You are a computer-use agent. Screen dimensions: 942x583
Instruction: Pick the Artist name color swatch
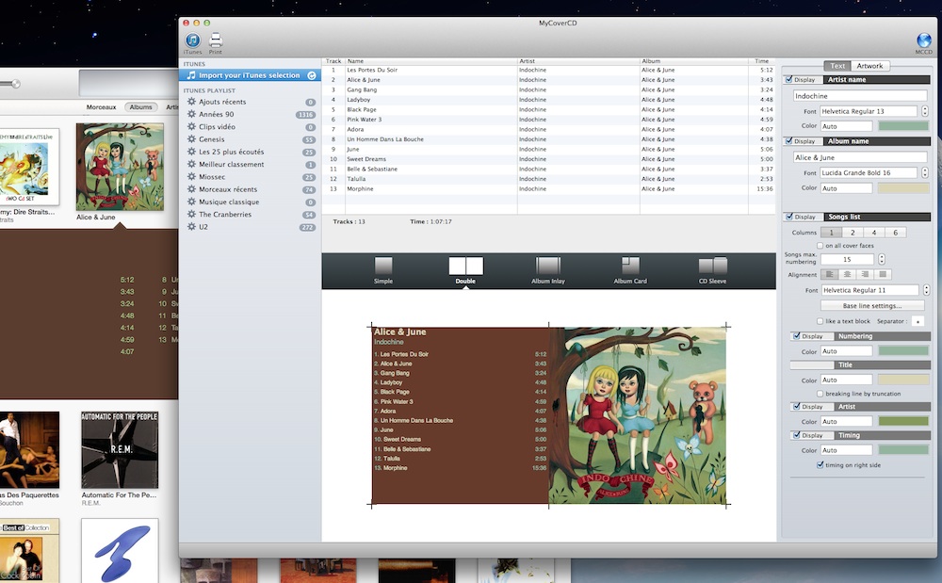(903, 126)
